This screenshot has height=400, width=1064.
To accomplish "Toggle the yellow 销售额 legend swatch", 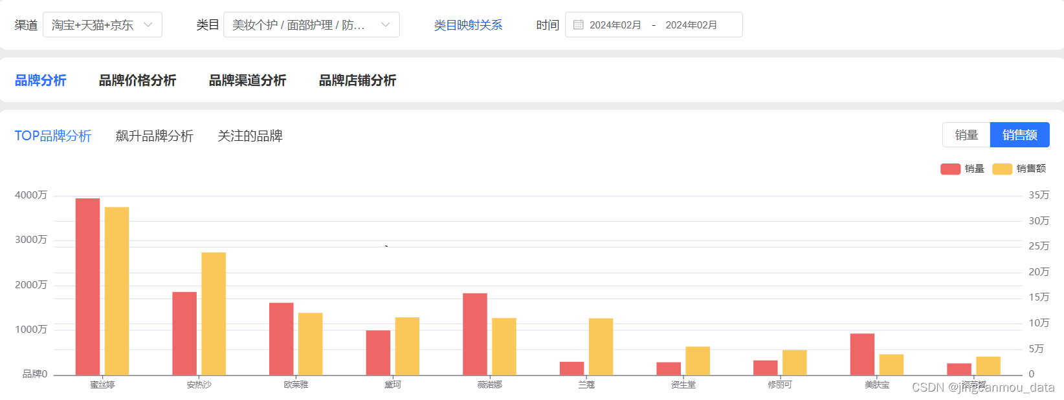I will (1002, 169).
